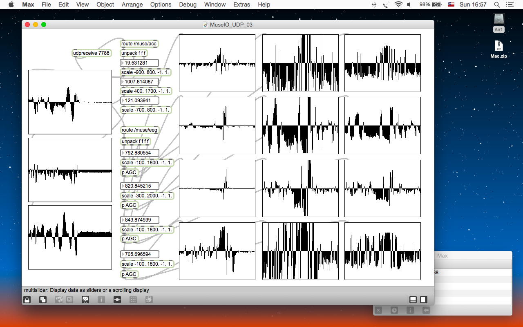Screen dimensions: 523x327
Task: Click the 'p AGC' object below 792.880554
Action: 129,172
